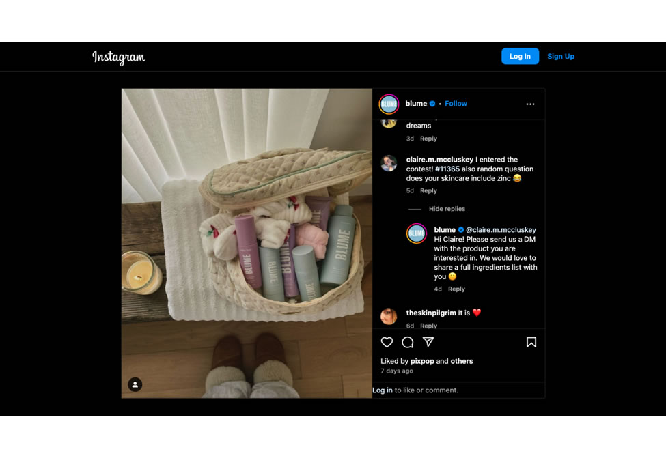The width and height of the screenshot is (666, 458).
Task: Open the three-dot more options menu
Action: (x=530, y=104)
